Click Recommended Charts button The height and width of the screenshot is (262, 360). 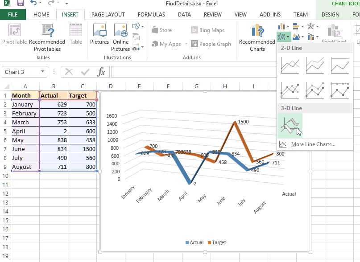[x=257, y=38]
